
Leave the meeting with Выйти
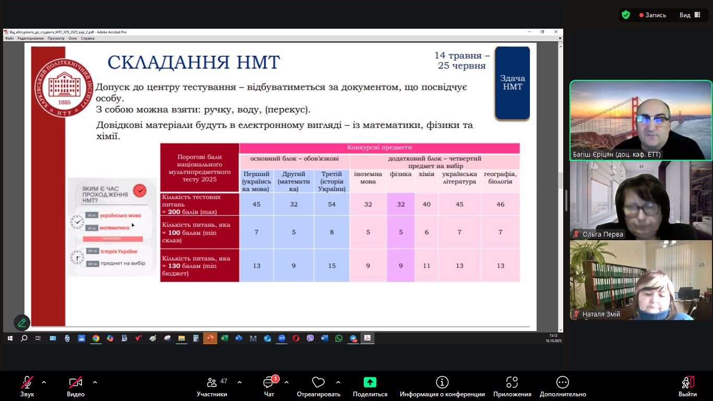coord(688,387)
